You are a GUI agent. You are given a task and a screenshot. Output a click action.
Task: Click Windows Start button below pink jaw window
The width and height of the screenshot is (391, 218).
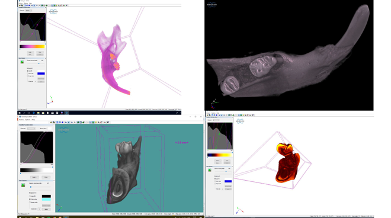(20, 113)
